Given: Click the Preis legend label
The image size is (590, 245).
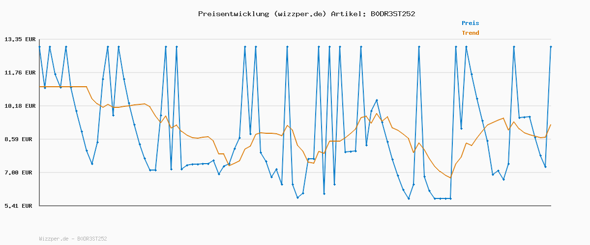Looking at the screenshot, I should [470, 23].
